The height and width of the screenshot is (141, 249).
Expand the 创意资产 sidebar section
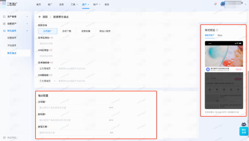[27, 24]
